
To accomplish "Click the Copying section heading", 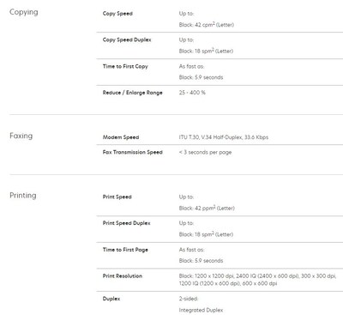I will point(24,12).
